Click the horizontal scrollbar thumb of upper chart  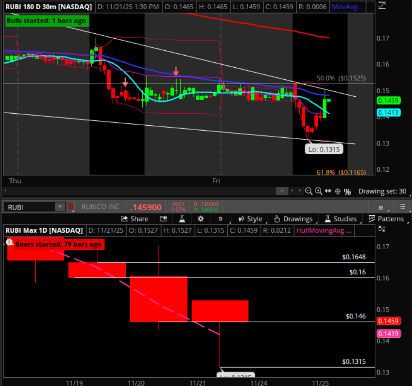point(281,191)
